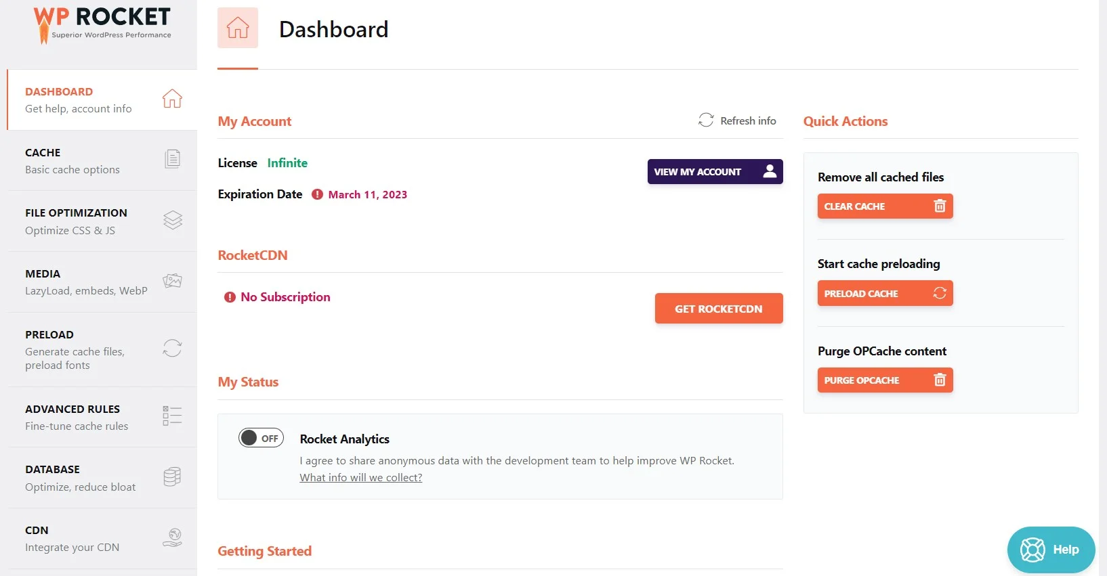The width and height of the screenshot is (1107, 576).
Task: Click the trash icon on Clear Cache button
Action: pos(940,206)
